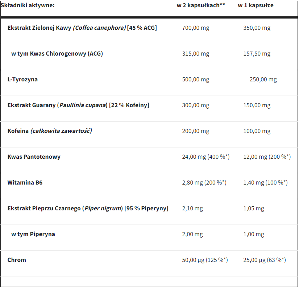Click the 700,00 mg green coffee value
This screenshot has height=287, width=299.
(x=195, y=28)
